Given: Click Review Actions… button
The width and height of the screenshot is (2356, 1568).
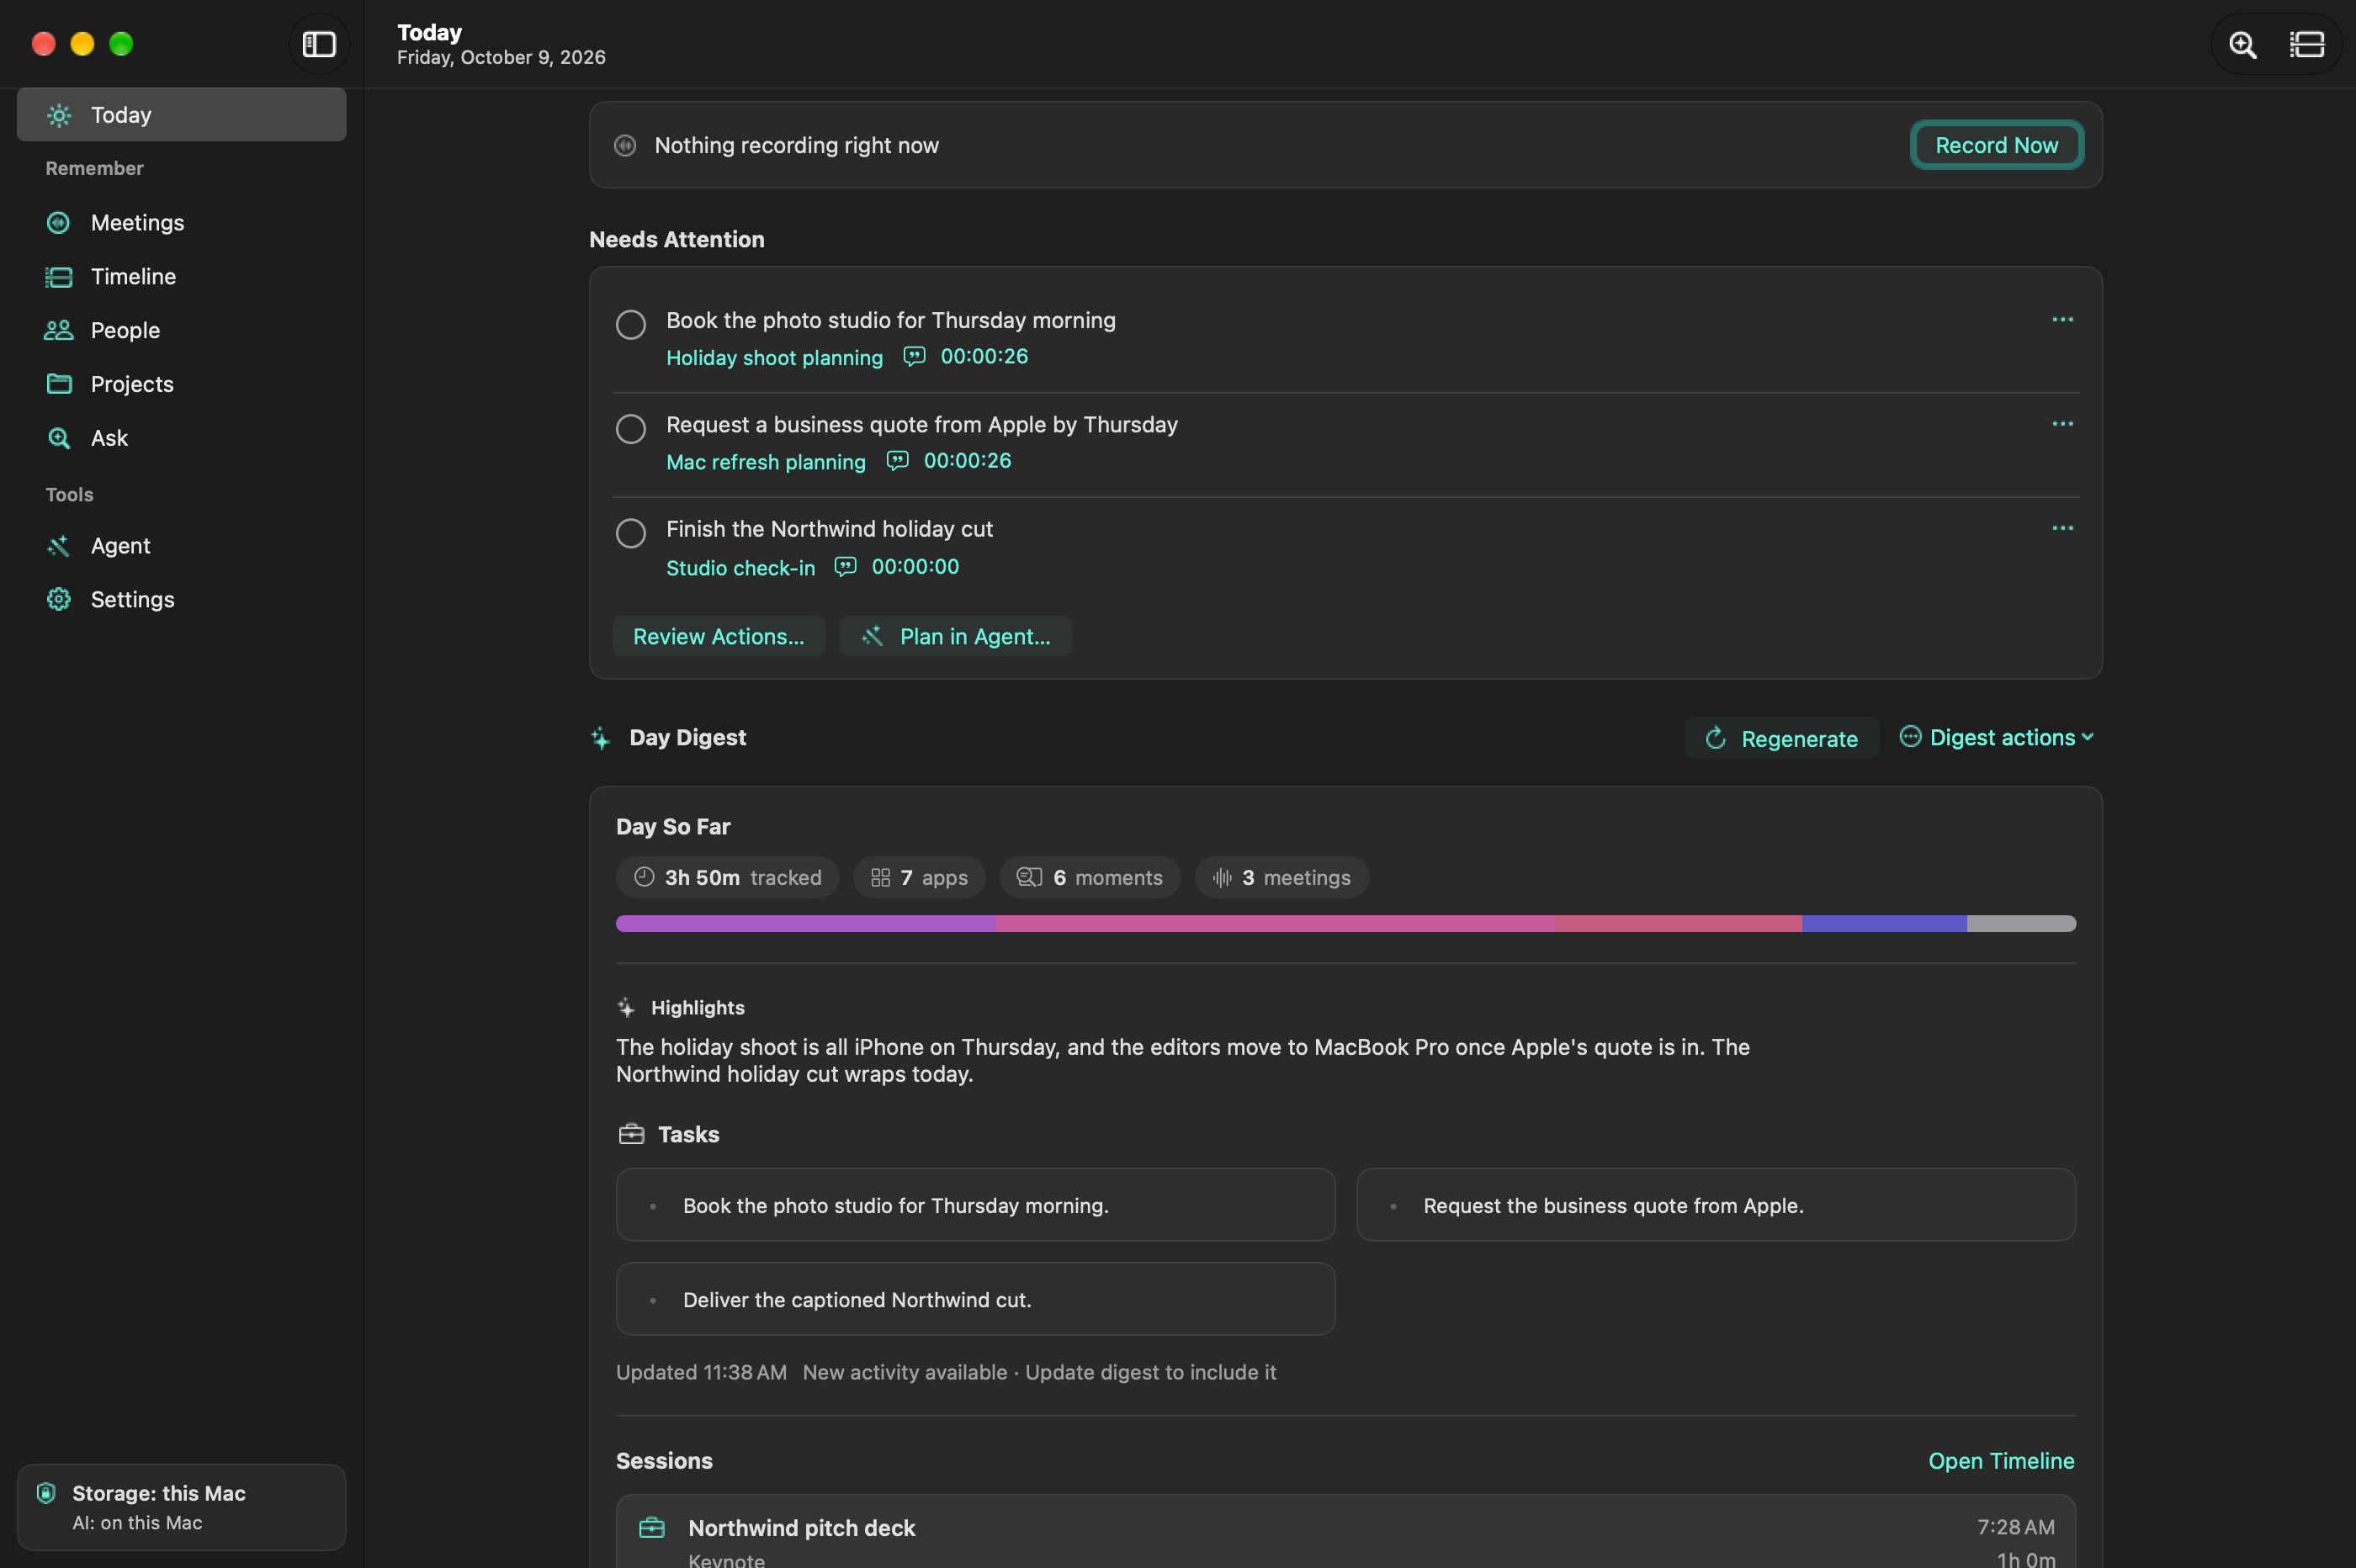Looking at the screenshot, I should pos(718,636).
